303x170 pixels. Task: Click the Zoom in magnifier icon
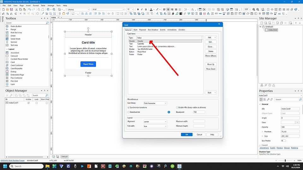click(254, 9)
